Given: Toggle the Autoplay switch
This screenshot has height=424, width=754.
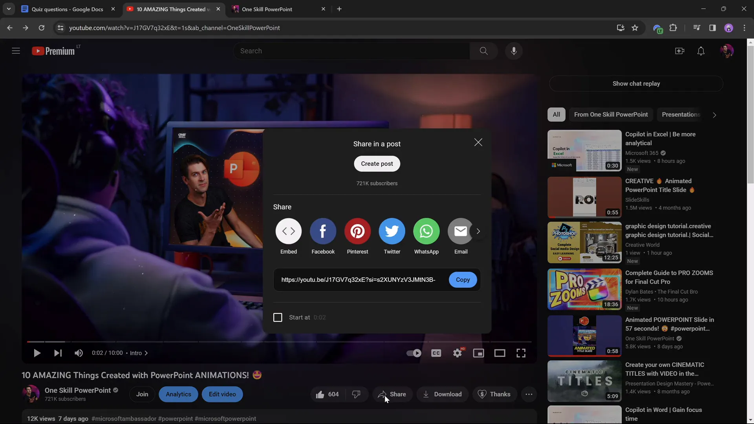Looking at the screenshot, I should click(x=414, y=353).
